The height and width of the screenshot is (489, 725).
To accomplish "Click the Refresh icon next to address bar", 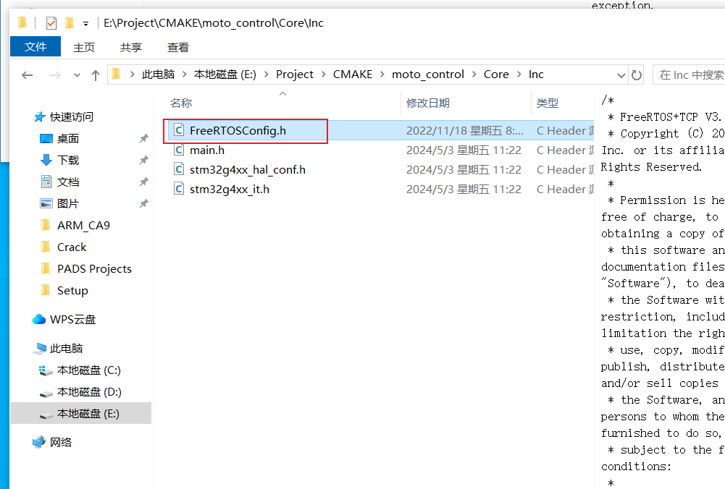I will click(637, 74).
